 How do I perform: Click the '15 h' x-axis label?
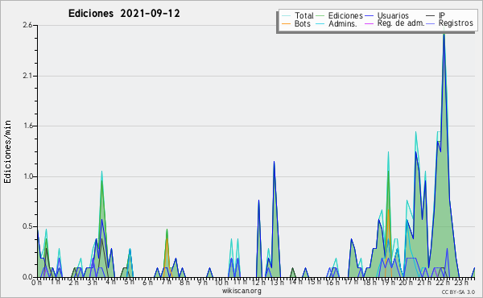pyautogui.click(x=314, y=282)
